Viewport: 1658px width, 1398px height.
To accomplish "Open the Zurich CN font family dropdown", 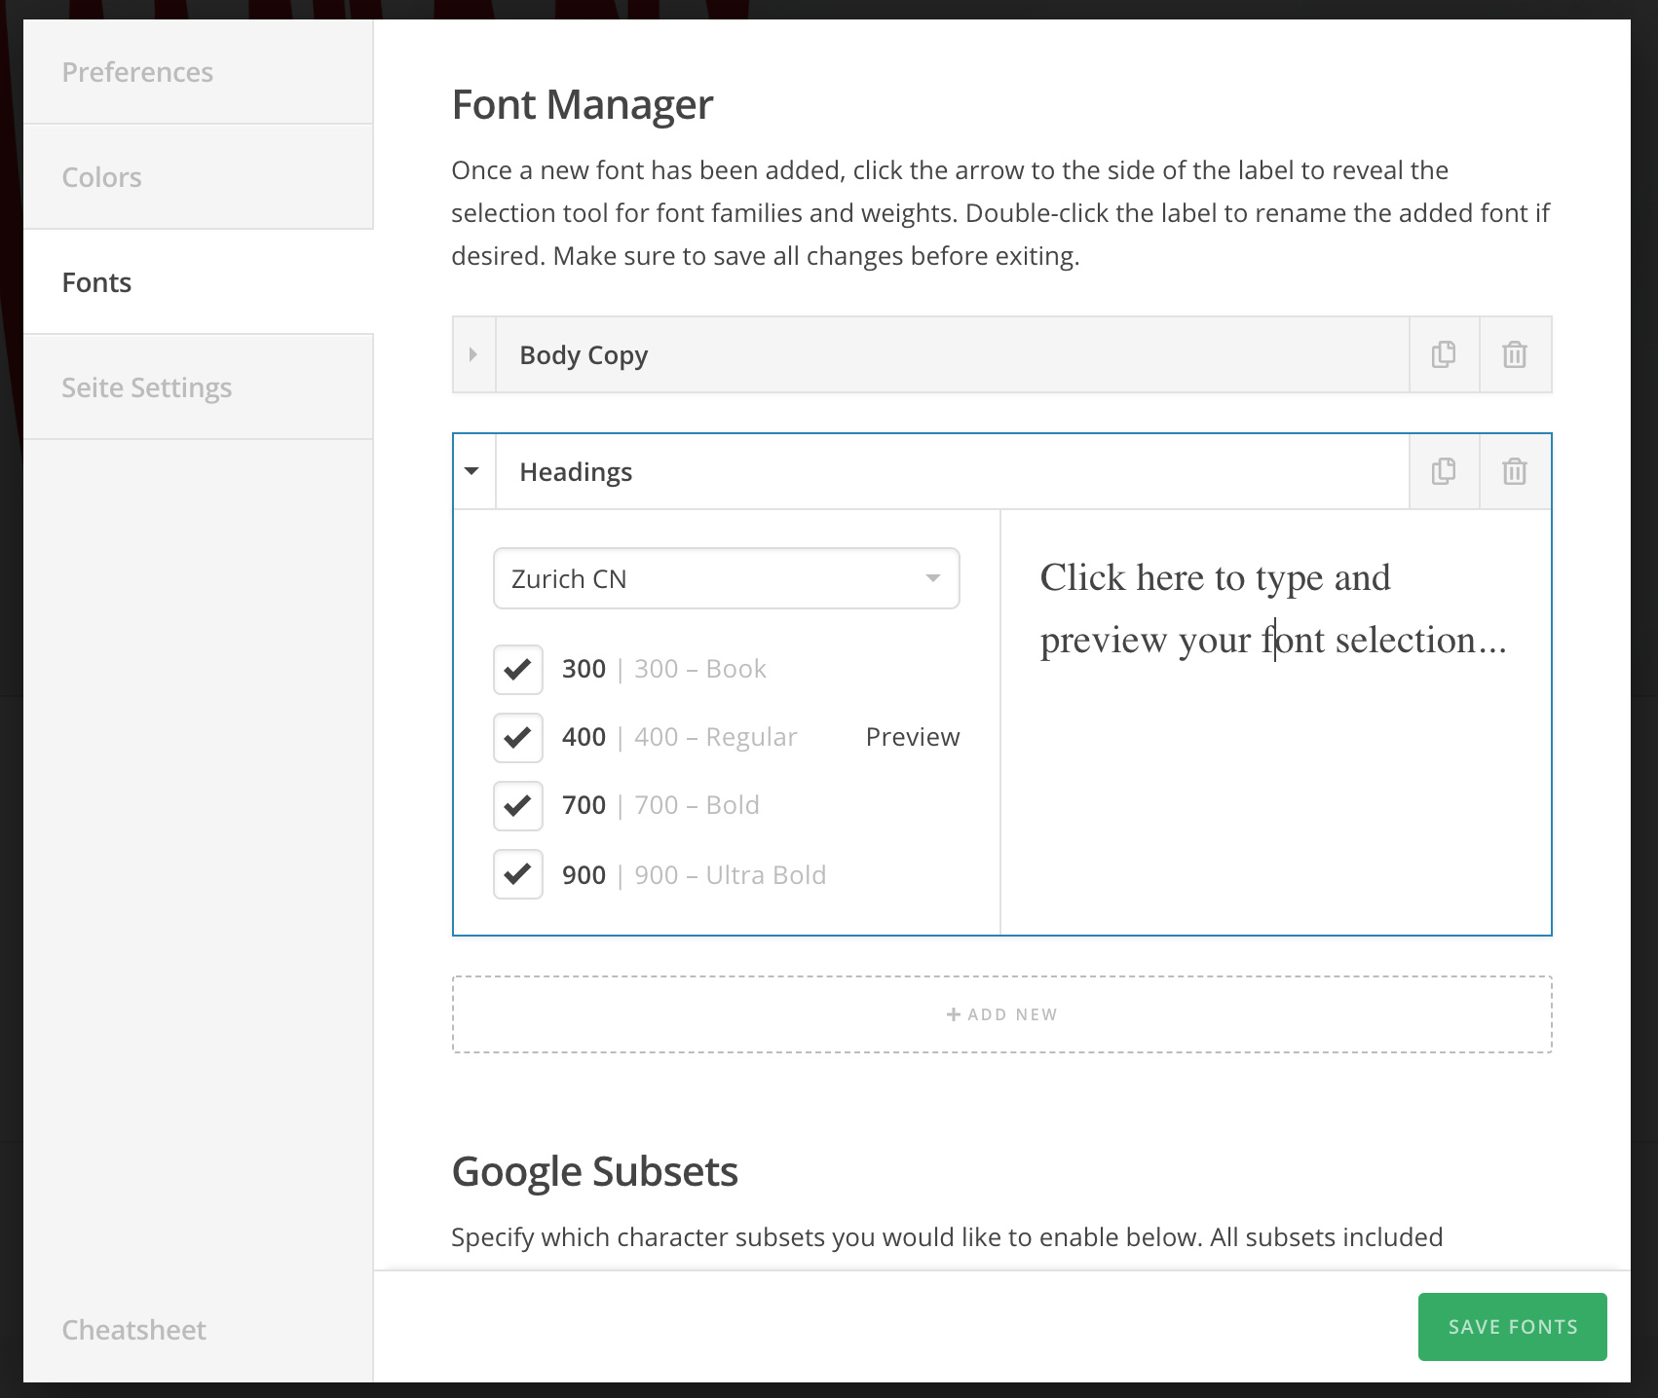I will (x=727, y=578).
